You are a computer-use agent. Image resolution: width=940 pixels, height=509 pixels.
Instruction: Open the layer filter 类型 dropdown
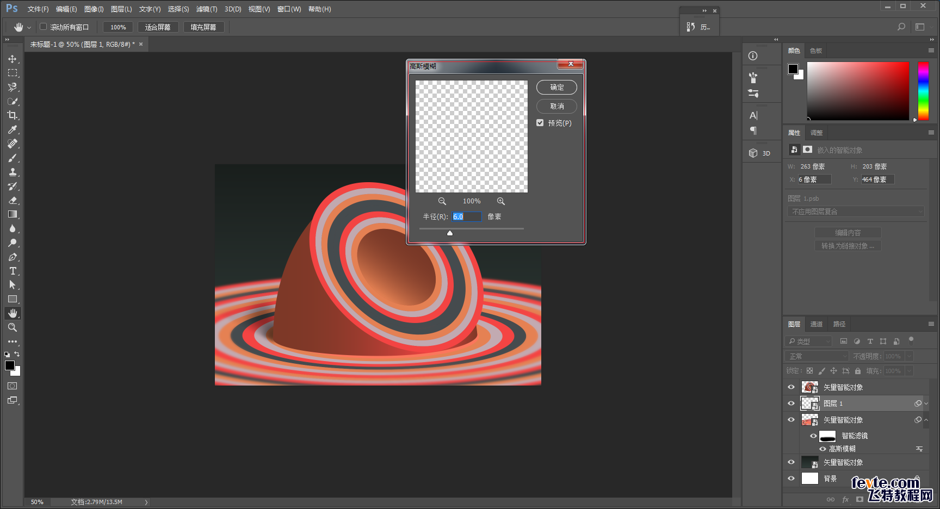(x=809, y=341)
